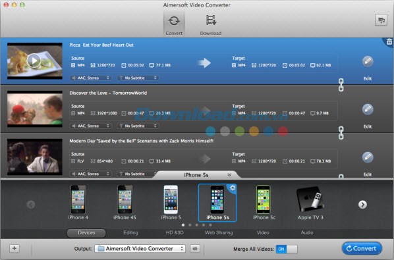Select the first page dot under devices

pyautogui.click(x=183, y=225)
